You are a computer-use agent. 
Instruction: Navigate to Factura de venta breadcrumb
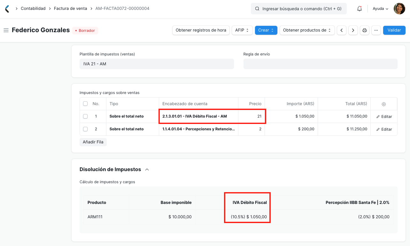pyautogui.click(x=70, y=9)
